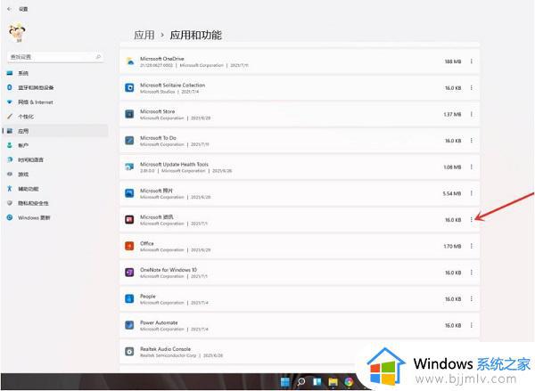The width and height of the screenshot is (535, 391).
Task: Click the 游戏 gaming icon in the sidebar
Action: pyautogui.click(x=10, y=175)
